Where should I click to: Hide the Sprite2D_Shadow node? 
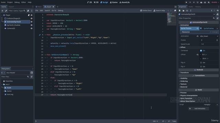click(31, 25)
